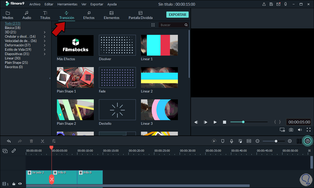The width and height of the screenshot is (314, 188).
Task: Undo the last action
Action: (9, 141)
